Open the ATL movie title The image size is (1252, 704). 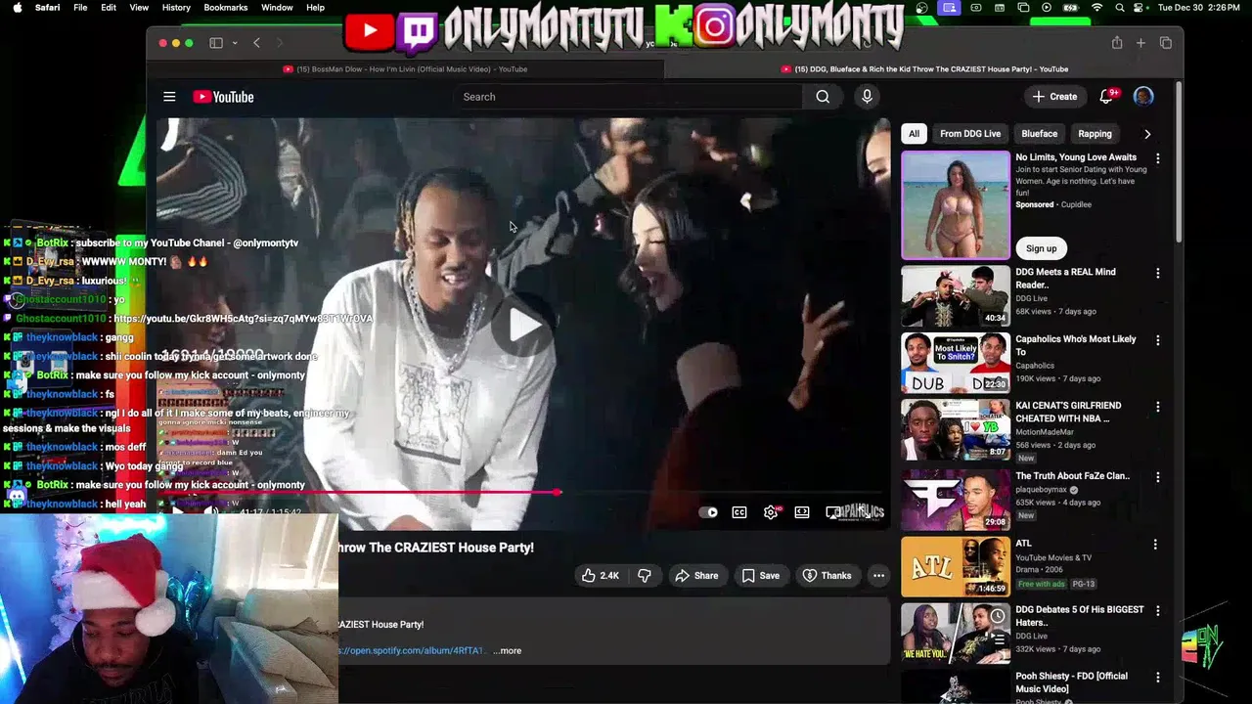[1023, 544]
